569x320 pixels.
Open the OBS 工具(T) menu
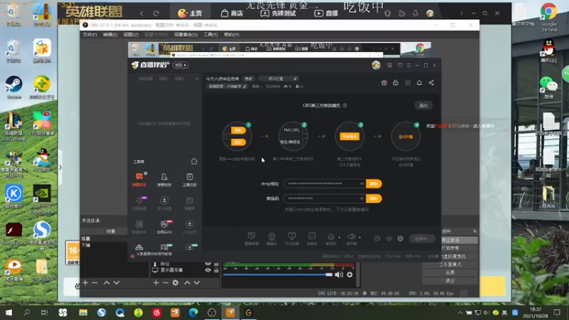tap(211, 35)
